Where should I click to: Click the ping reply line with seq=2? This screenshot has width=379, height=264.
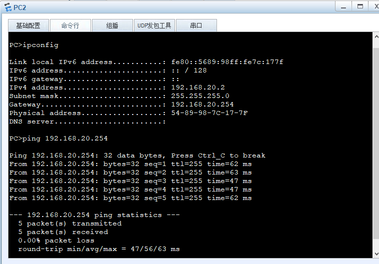(130, 172)
